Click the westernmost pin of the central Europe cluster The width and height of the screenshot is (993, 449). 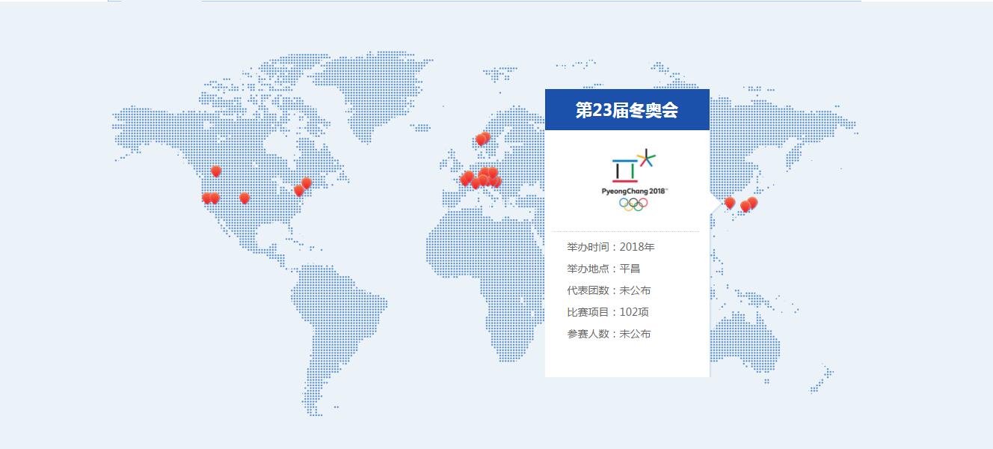click(x=464, y=180)
